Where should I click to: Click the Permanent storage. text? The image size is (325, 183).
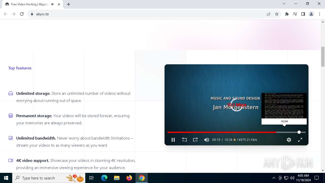pyautogui.click(x=34, y=116)
